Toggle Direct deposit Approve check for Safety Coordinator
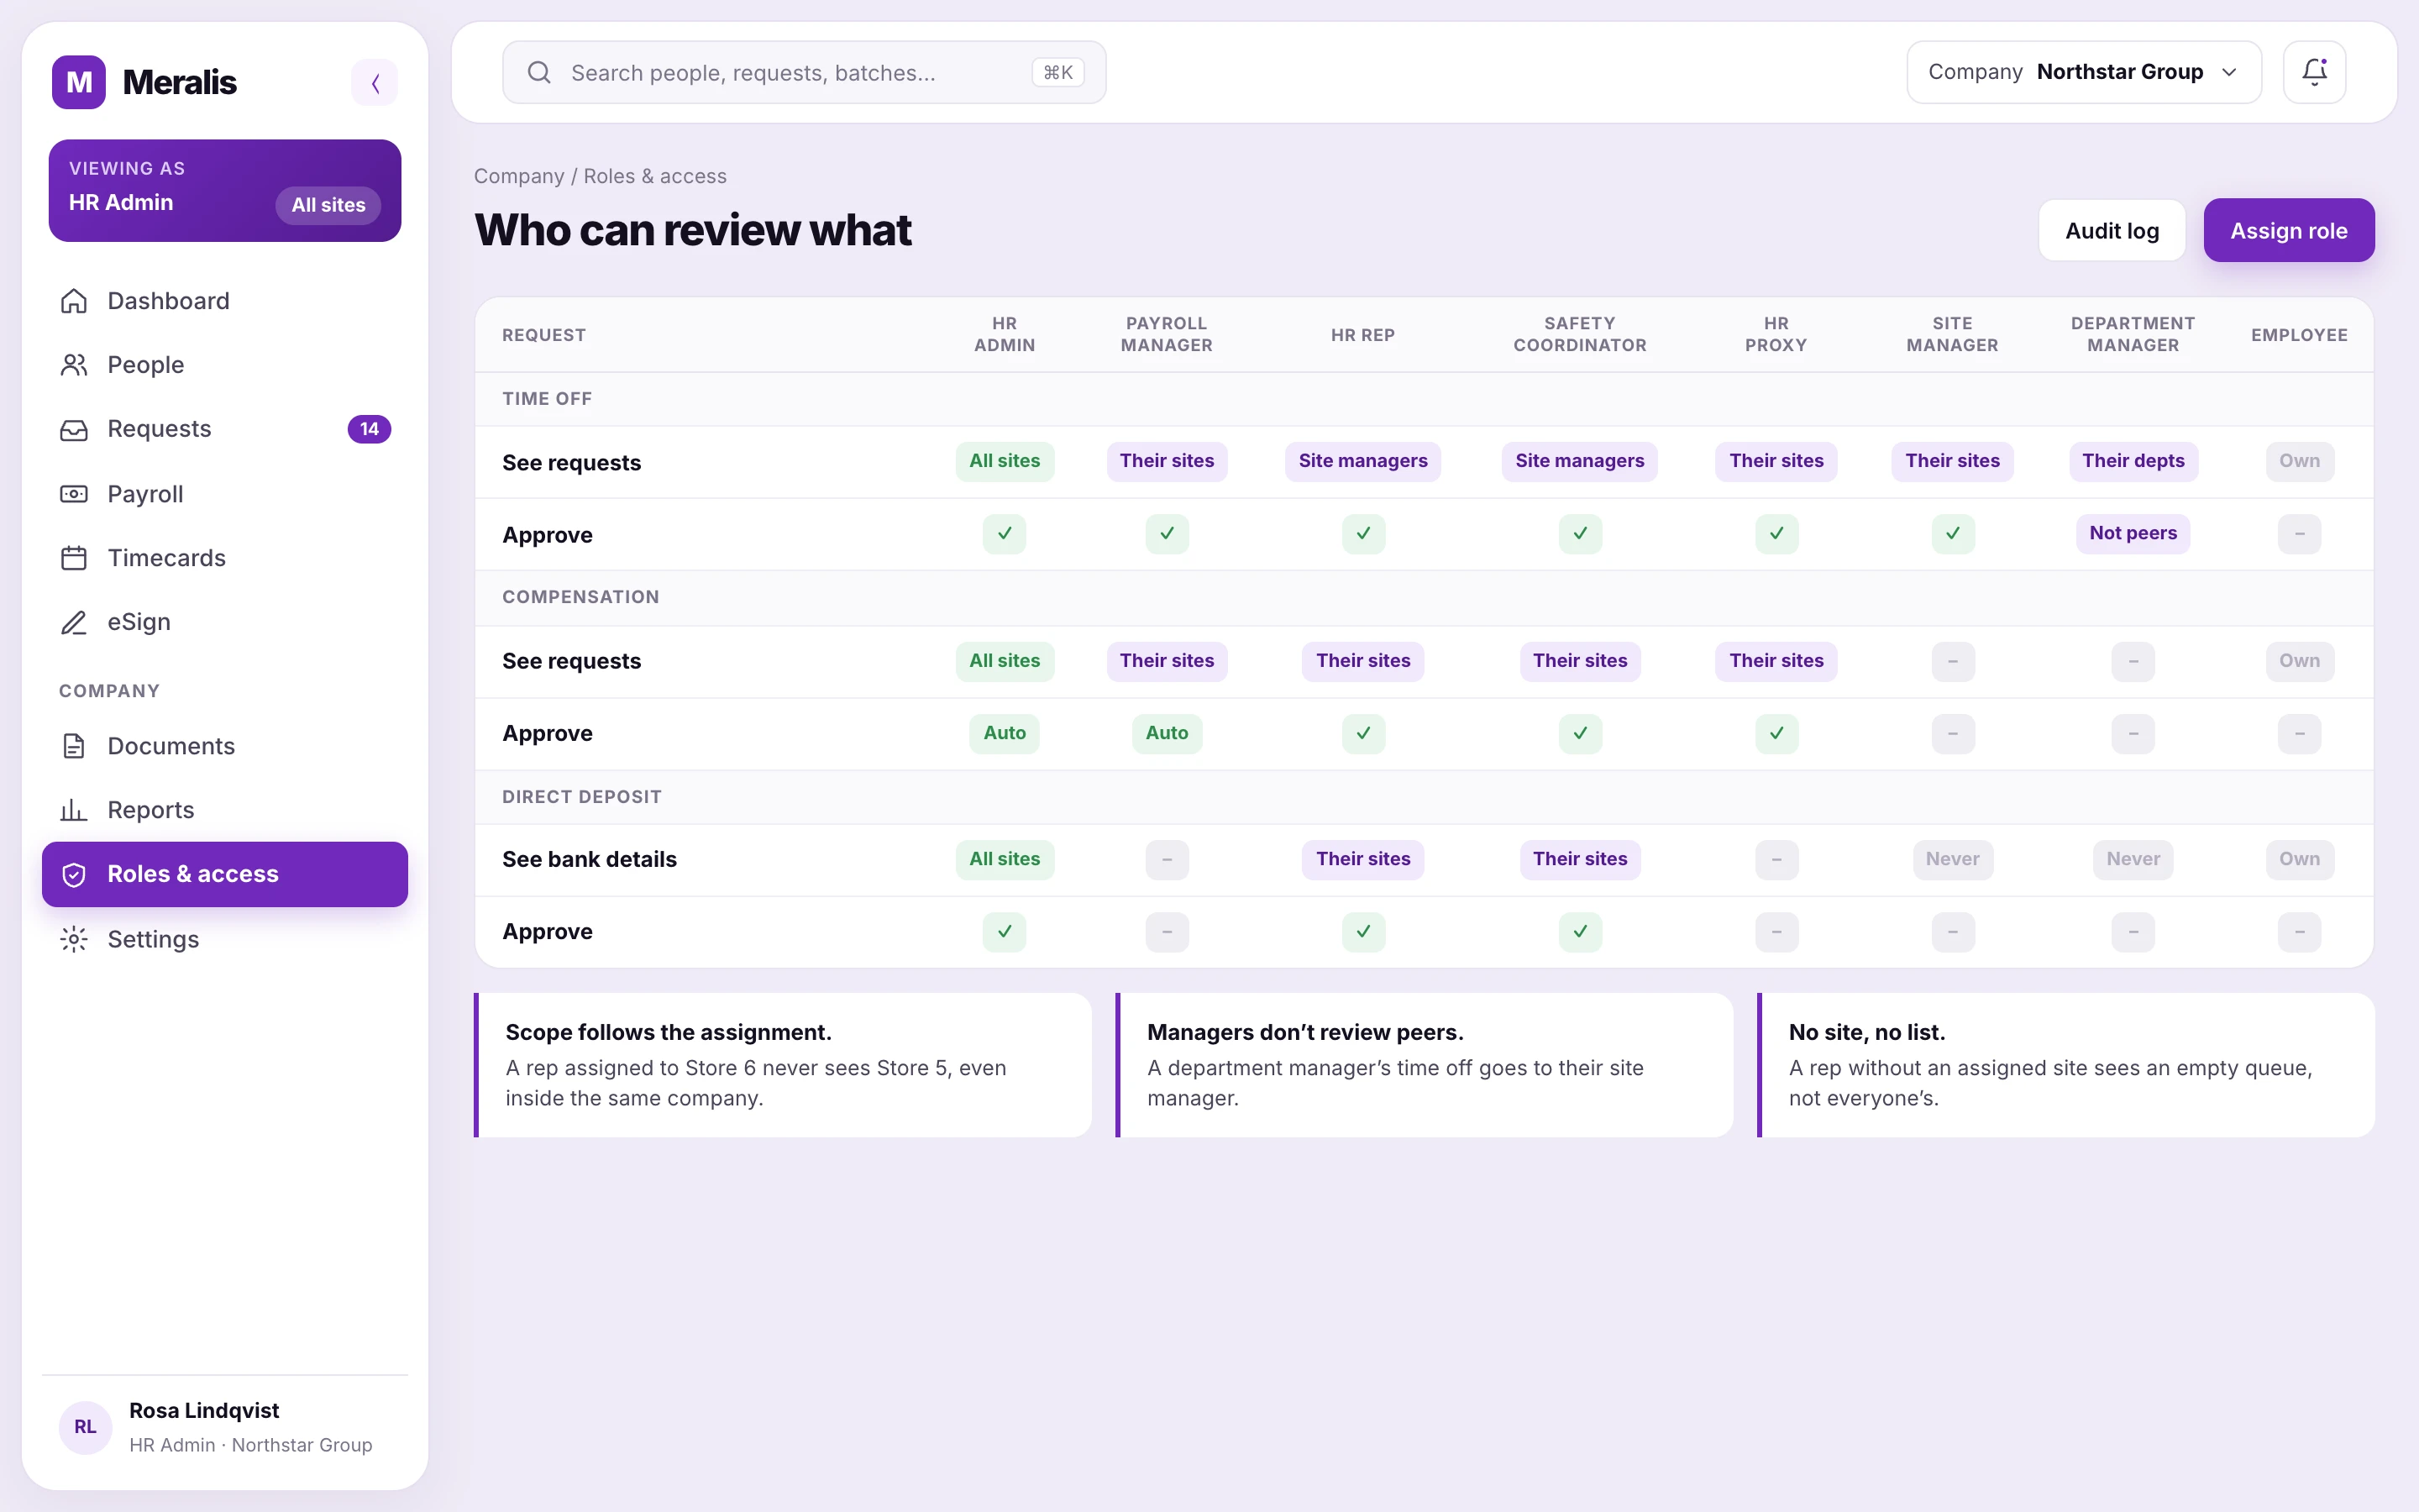This screenshot has width=2419, height=1512. (1579, 932)
